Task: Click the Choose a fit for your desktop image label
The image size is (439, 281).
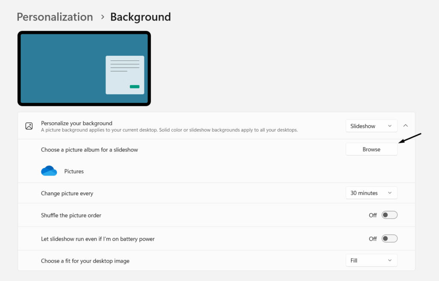Action: point(85,261)
